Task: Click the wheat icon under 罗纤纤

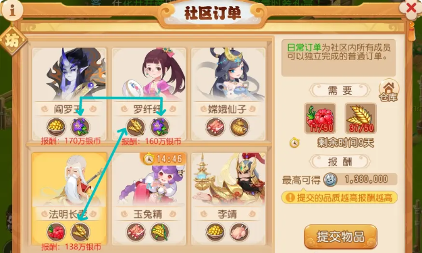Action: coord(136,126)
